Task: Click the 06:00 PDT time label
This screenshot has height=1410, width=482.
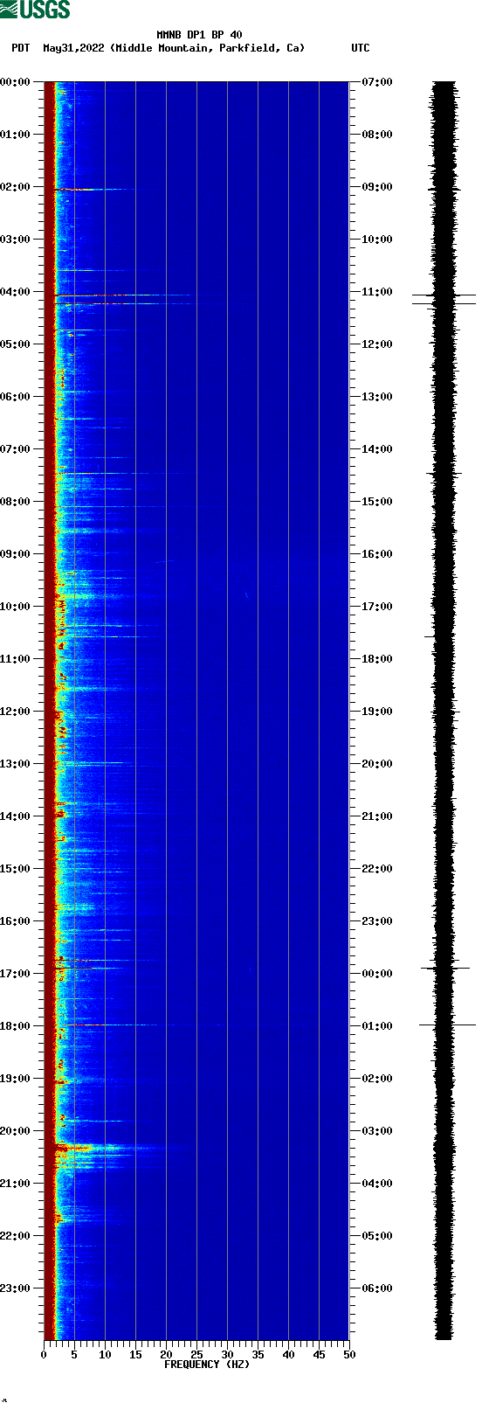Action: point(15,397)
